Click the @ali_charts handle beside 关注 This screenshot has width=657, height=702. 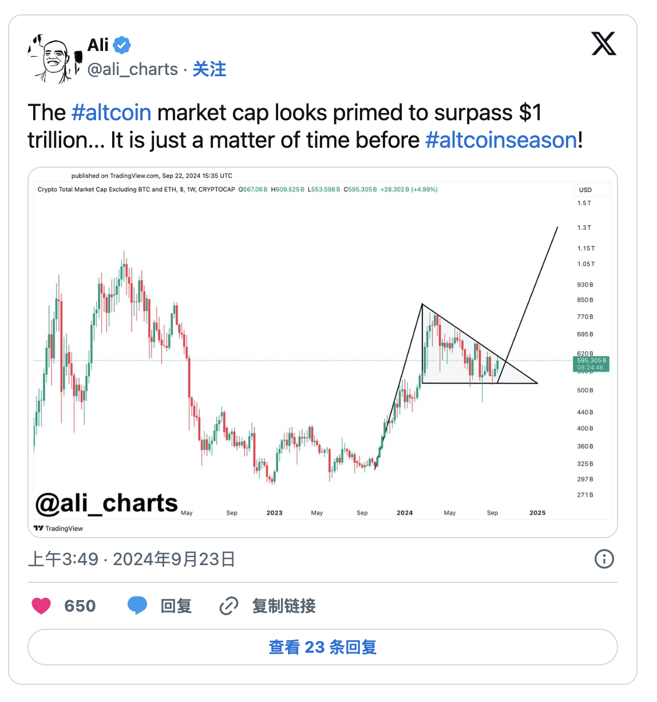coord(133,69)
